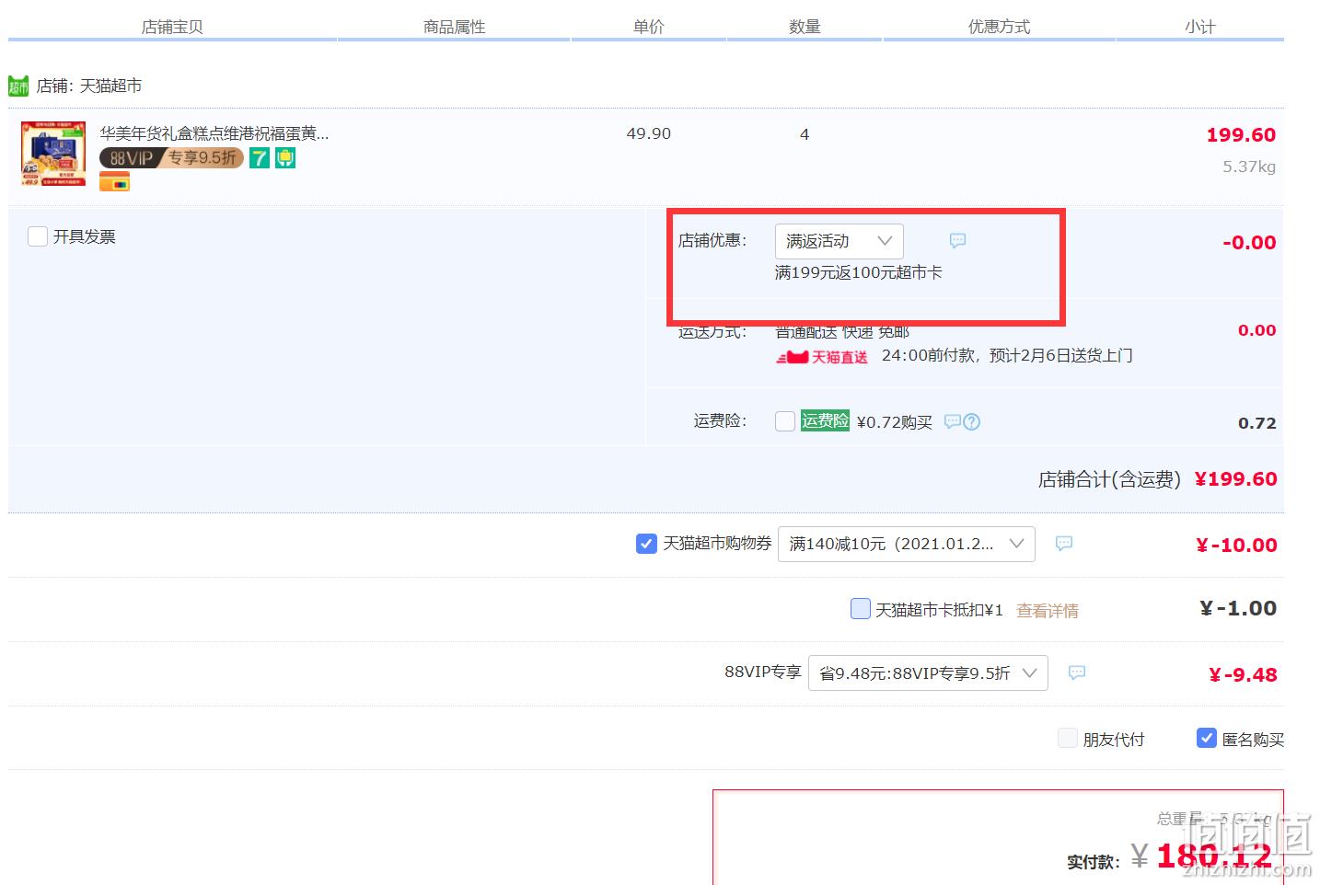Click the unit price 49.90
The image size is (1320, 885).
(649, 134)
